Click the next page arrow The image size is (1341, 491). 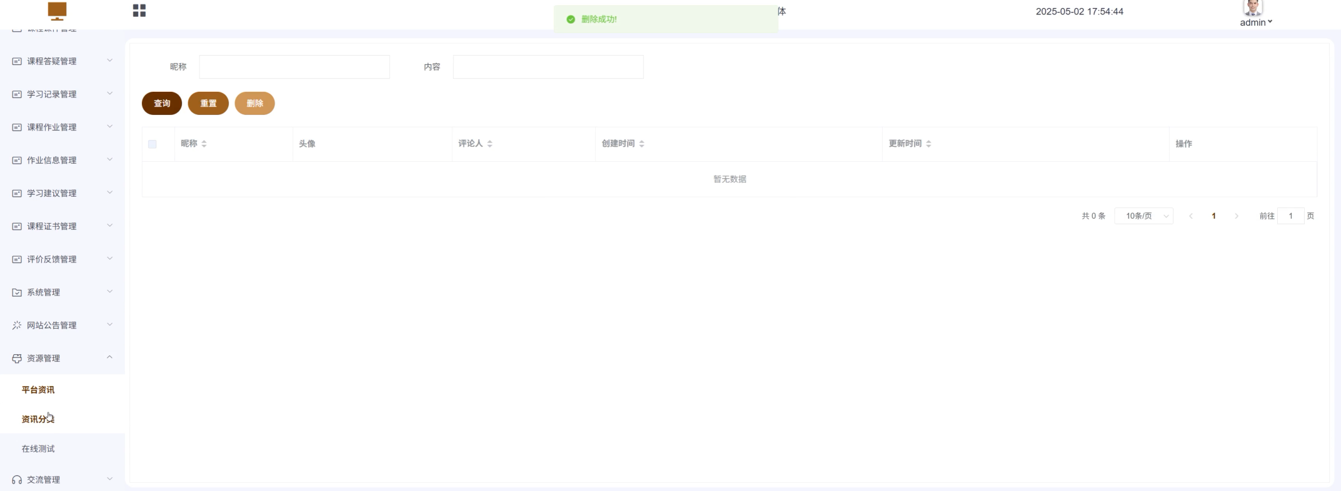(1236, 216)
